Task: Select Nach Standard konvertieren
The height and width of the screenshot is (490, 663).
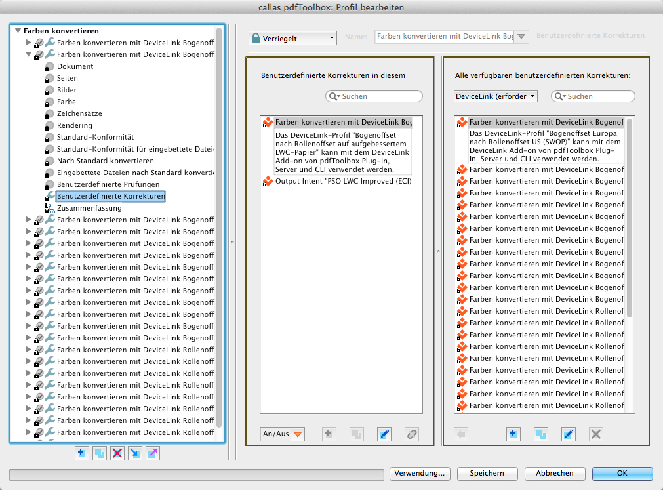Action: 106,161
